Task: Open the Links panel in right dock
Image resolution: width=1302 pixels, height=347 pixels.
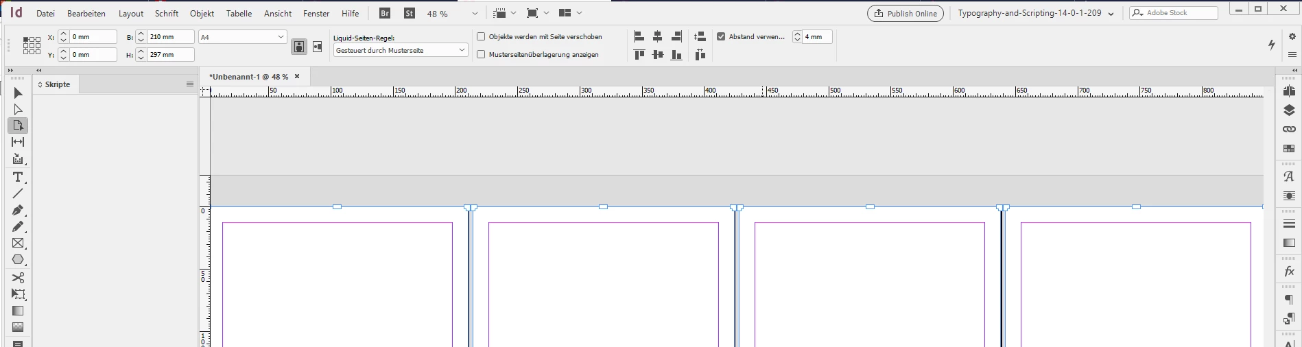Action: coord(1289,129)
